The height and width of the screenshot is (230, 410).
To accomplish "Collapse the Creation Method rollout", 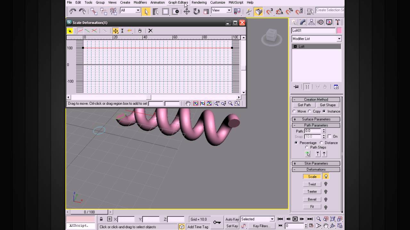I will pyautogui.click(x=316, y=99).
